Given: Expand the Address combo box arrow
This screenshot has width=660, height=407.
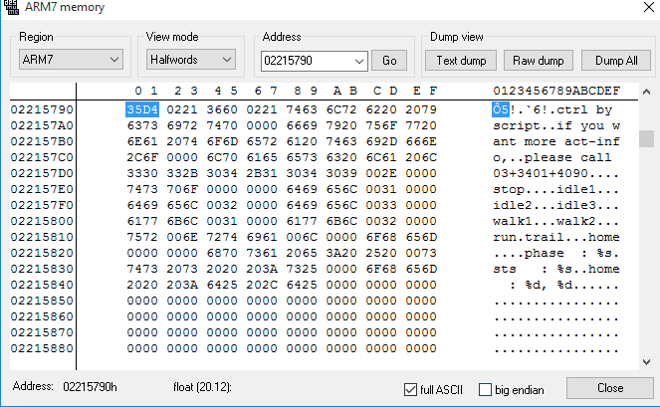Looking at the screenshot, I should (x=359, y=61).
